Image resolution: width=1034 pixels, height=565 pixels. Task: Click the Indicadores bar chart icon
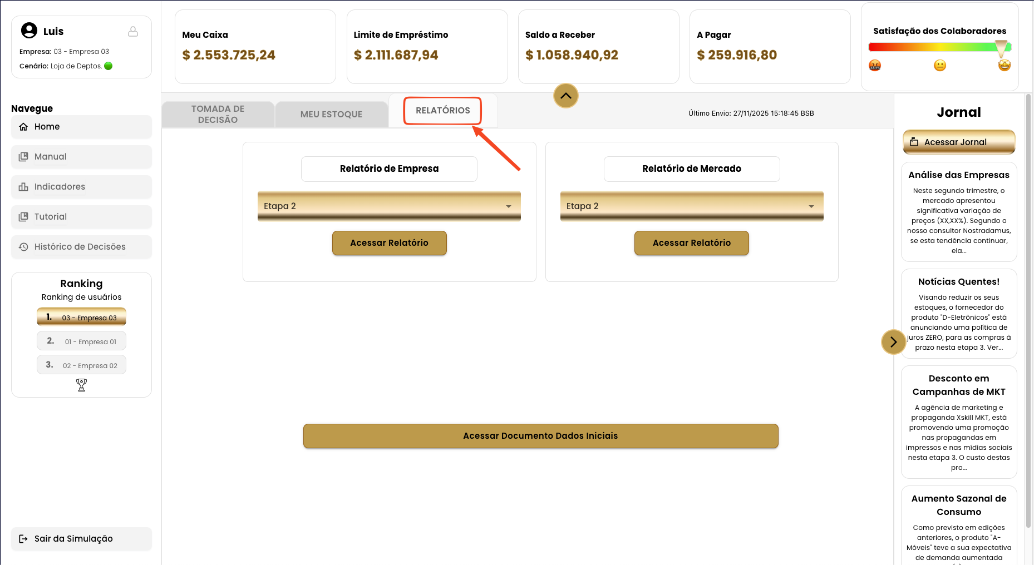tap(23, 187)
